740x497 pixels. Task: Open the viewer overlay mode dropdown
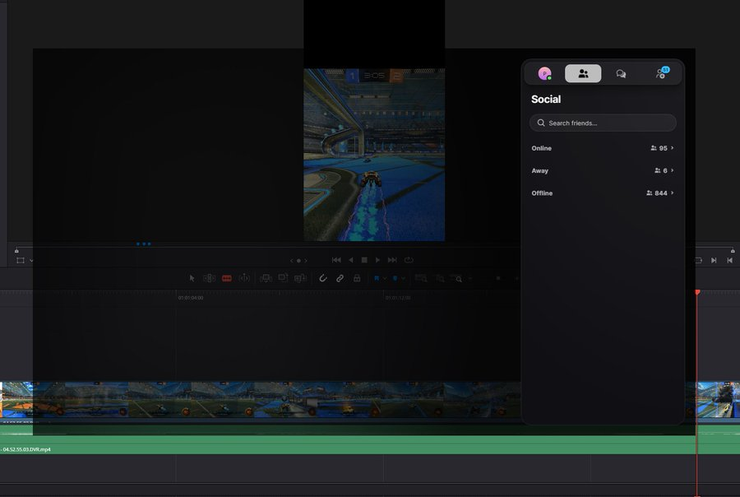coord(31,260)
